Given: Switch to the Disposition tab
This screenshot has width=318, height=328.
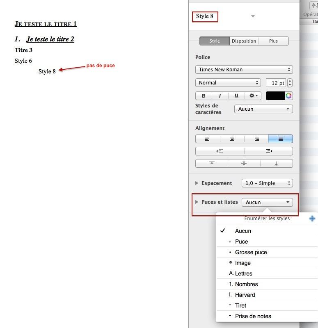Looking at the screenshot, I should [244, 41].
